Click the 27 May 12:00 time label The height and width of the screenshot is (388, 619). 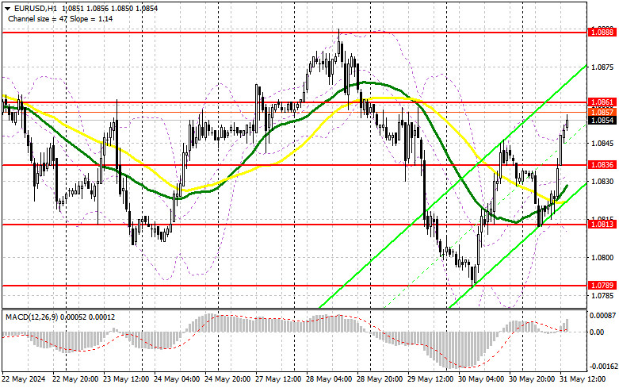pos(278,379)
